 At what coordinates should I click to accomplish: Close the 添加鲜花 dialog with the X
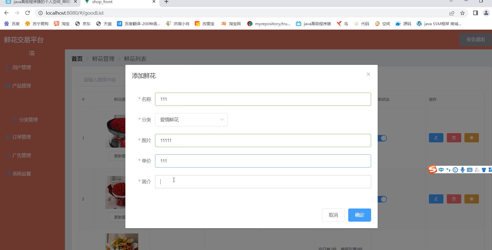coord(368,74)
